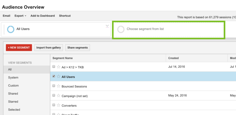This screenshot has width=236, height=115.
Task: Click the Shortcut link
Action: coord(65,16)
